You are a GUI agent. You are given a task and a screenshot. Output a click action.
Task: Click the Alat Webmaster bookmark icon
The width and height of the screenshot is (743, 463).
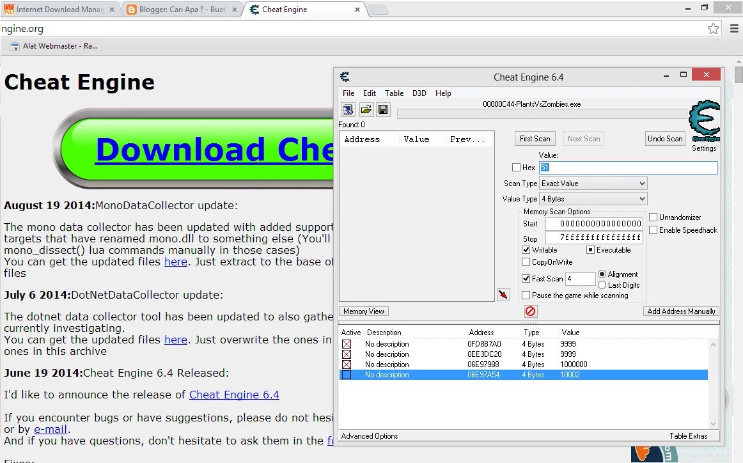pos(15,46)
